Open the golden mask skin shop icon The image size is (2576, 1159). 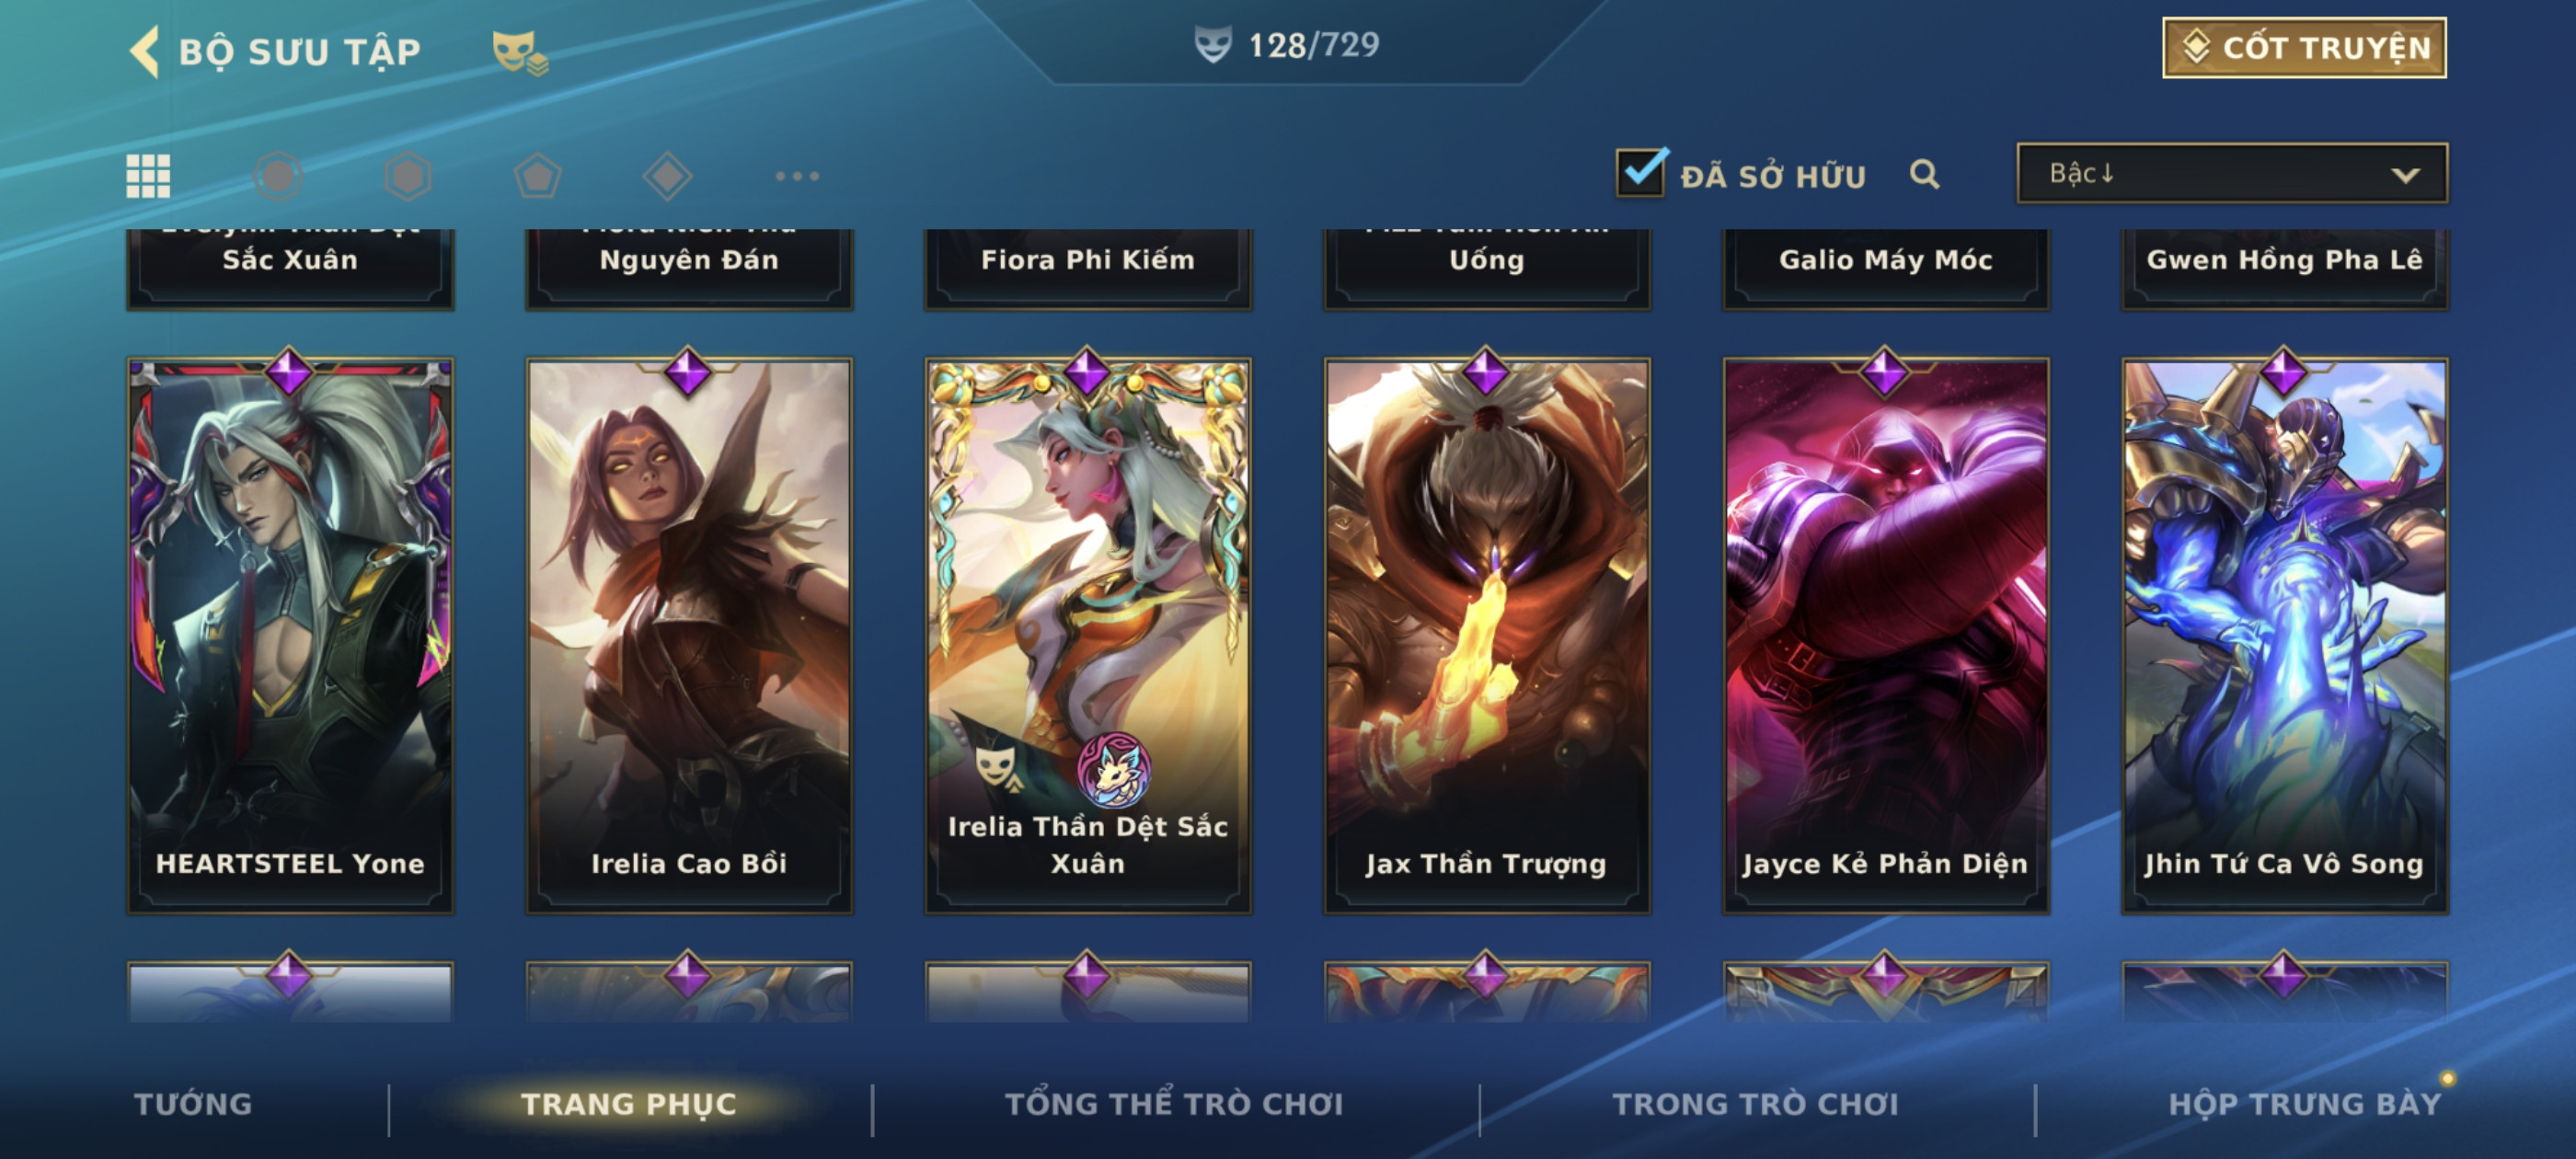[x=519, y=52]
